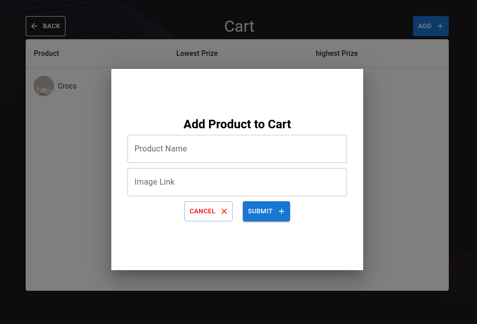The image size is (477, 324).
Task: Click the BACK button
Action: point(45,26)
